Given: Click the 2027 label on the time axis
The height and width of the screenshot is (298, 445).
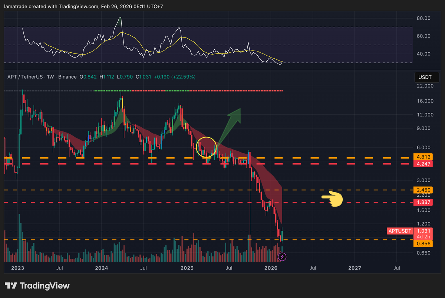Looking at the screenshot, I should (x=355, y=268).
